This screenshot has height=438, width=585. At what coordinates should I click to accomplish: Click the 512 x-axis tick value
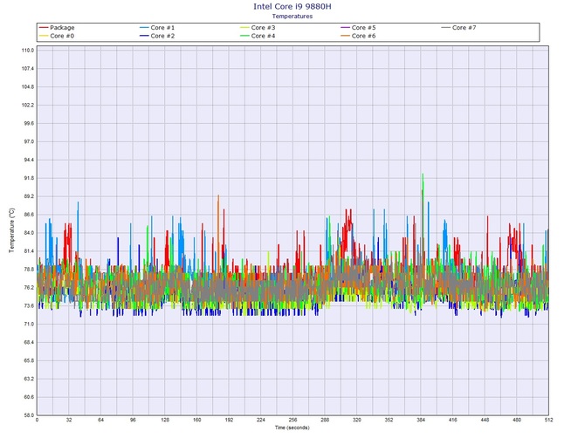pos(548,420)
